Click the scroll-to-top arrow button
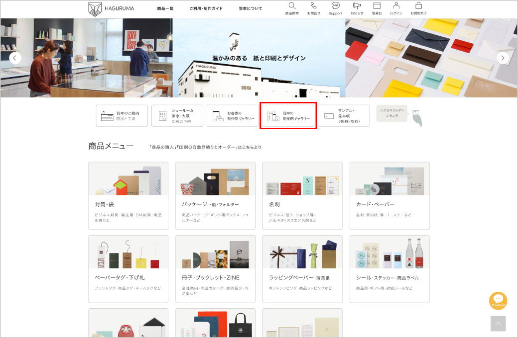The image size is (518, 338). coord(498,324)
